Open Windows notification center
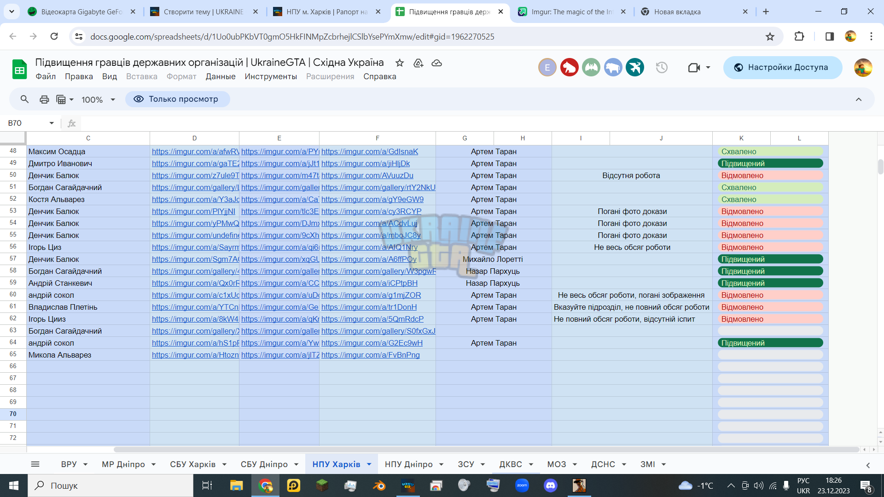The height and width of the screenshot is (497, 884). [x=866, y=486]
